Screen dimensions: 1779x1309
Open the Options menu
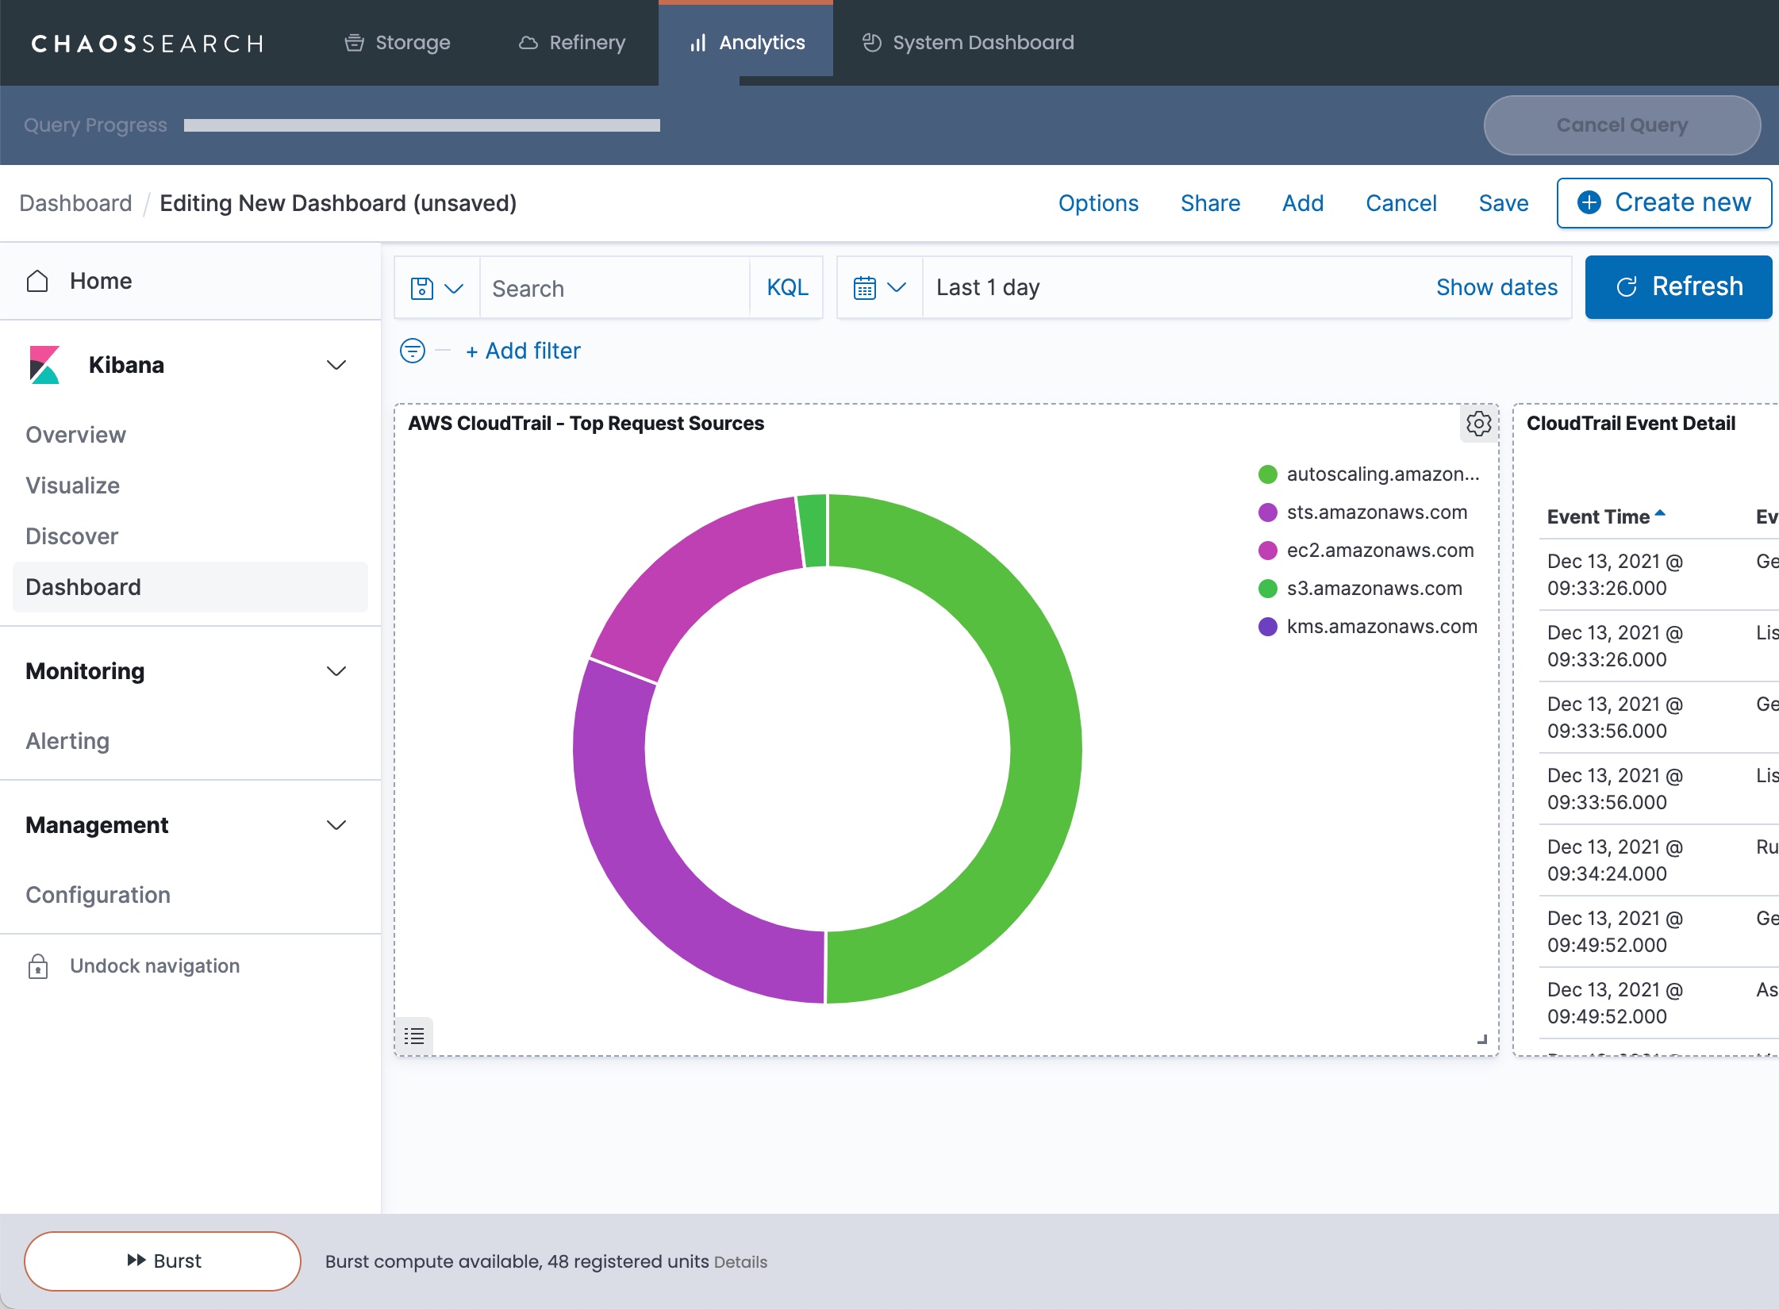[x=1098, y=203]
